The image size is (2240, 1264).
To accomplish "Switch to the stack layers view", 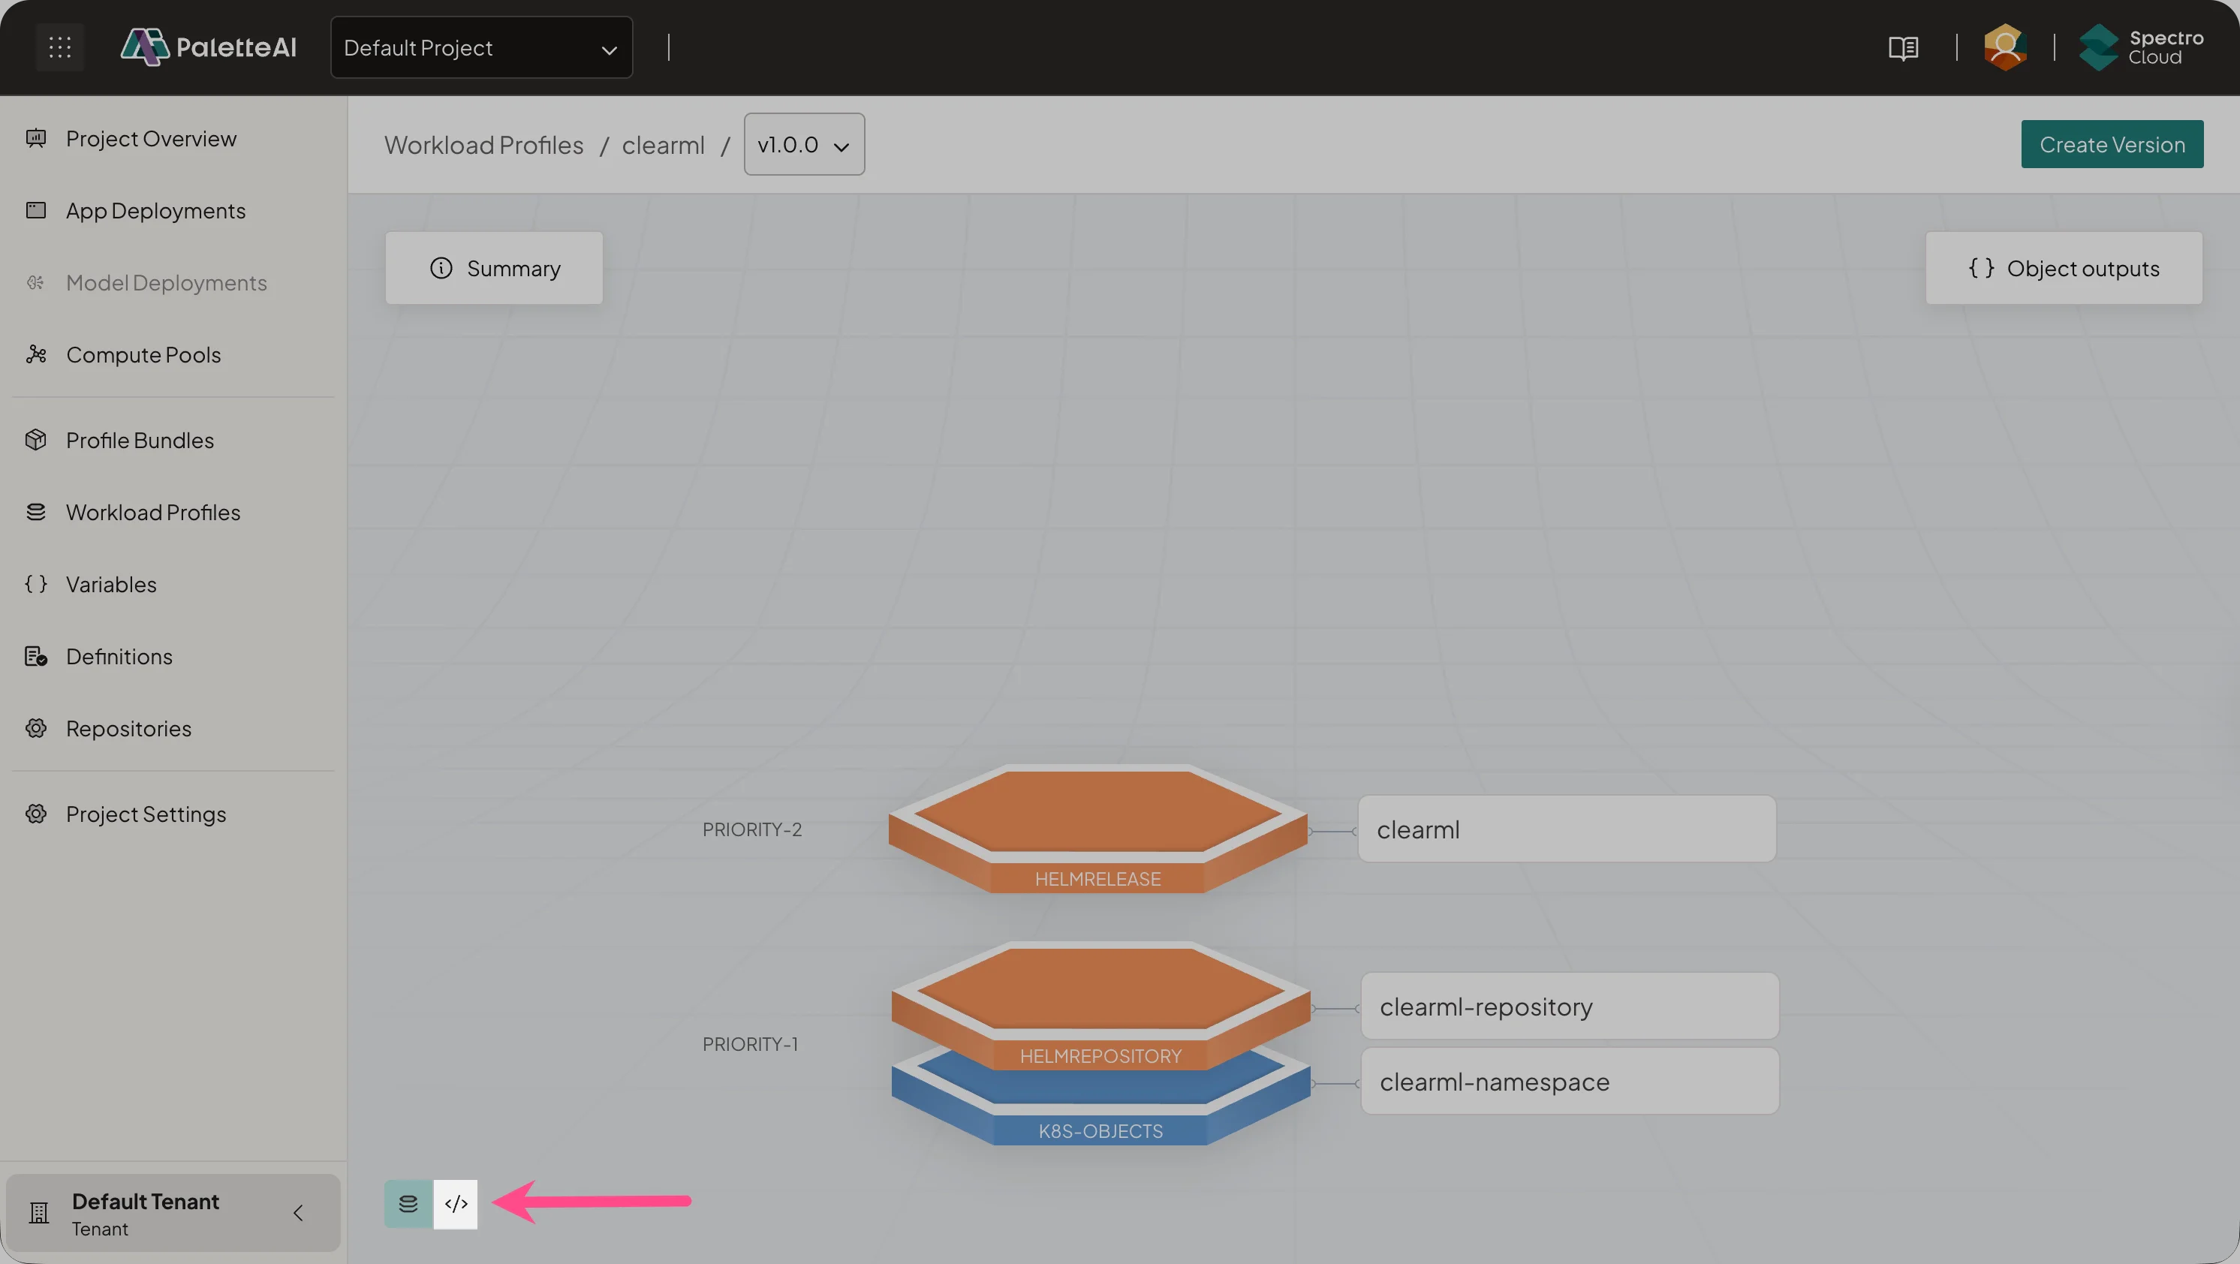I will (408, 1204).
